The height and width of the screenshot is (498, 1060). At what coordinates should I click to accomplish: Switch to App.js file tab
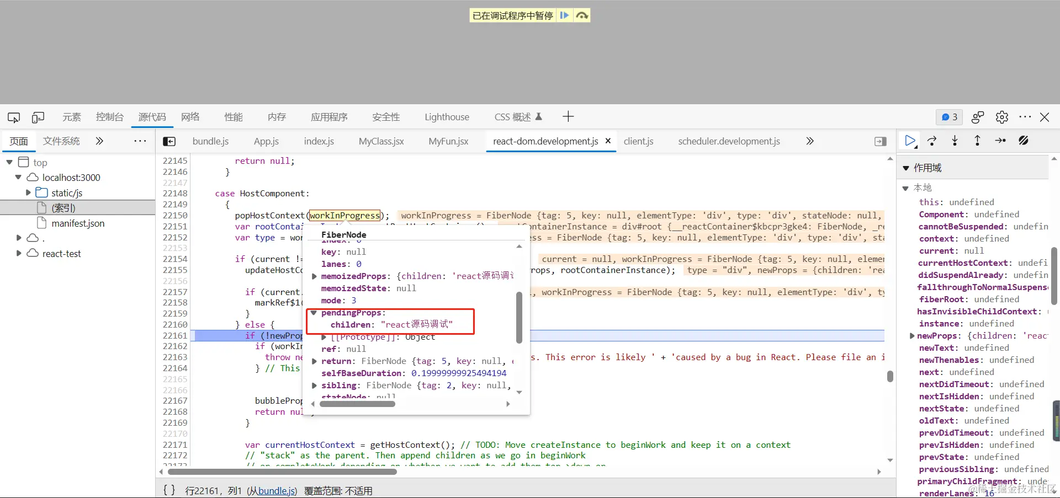click(x=266, y=141)
